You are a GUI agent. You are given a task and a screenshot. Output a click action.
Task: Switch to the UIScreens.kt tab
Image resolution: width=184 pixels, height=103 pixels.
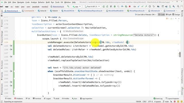[155, 11]
